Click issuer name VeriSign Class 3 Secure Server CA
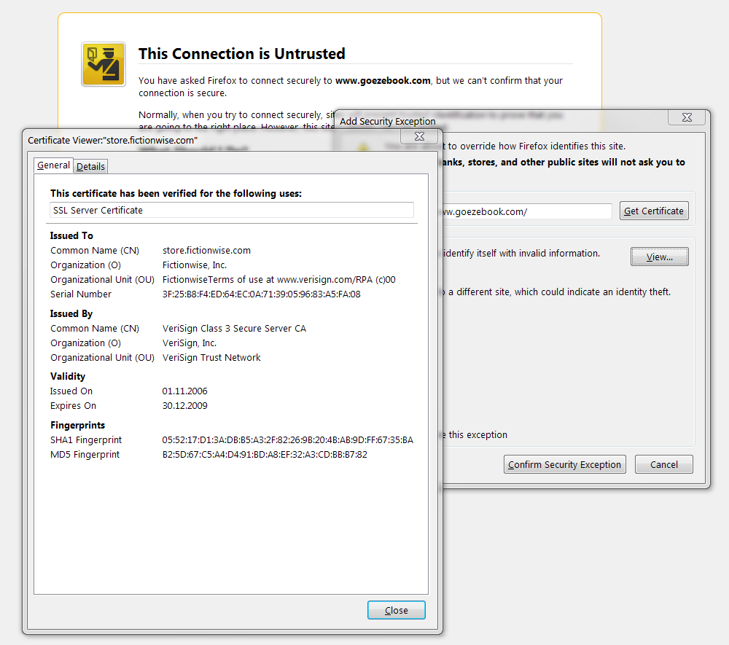This screenshot has height=645, width=729. [234, 329]
